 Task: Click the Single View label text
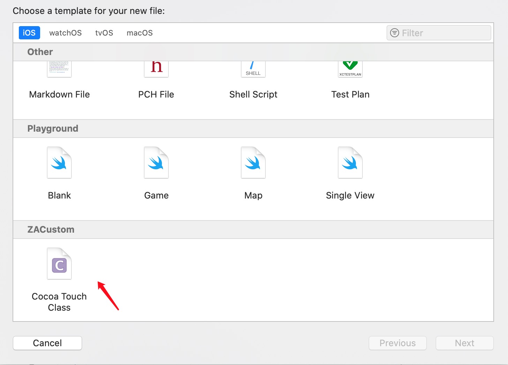point(350,195)
